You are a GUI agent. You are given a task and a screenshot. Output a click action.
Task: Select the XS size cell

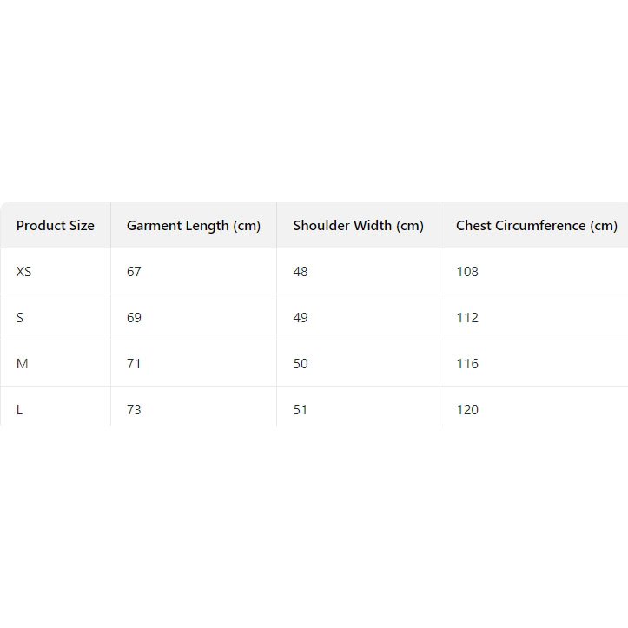23,272
